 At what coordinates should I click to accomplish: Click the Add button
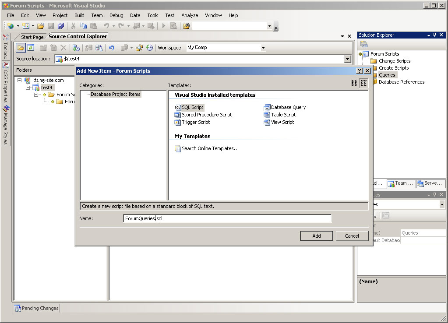click(317, 236)
